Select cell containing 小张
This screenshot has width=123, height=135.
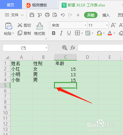[x=21, y=80]
